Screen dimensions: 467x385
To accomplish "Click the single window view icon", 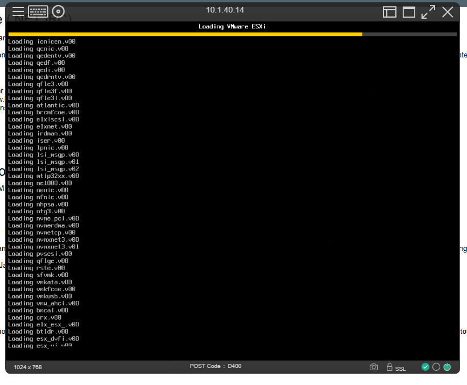I will [x=409, y=11].
